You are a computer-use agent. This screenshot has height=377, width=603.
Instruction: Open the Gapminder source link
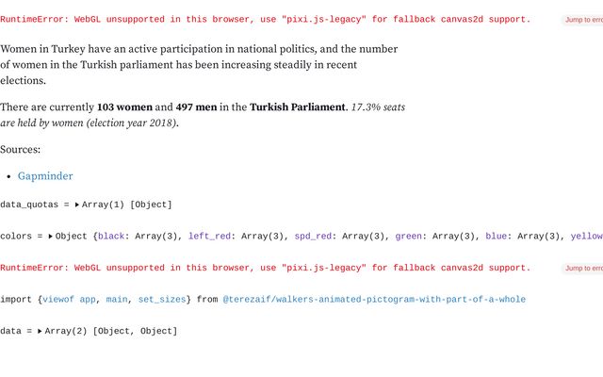click(45, 176)
